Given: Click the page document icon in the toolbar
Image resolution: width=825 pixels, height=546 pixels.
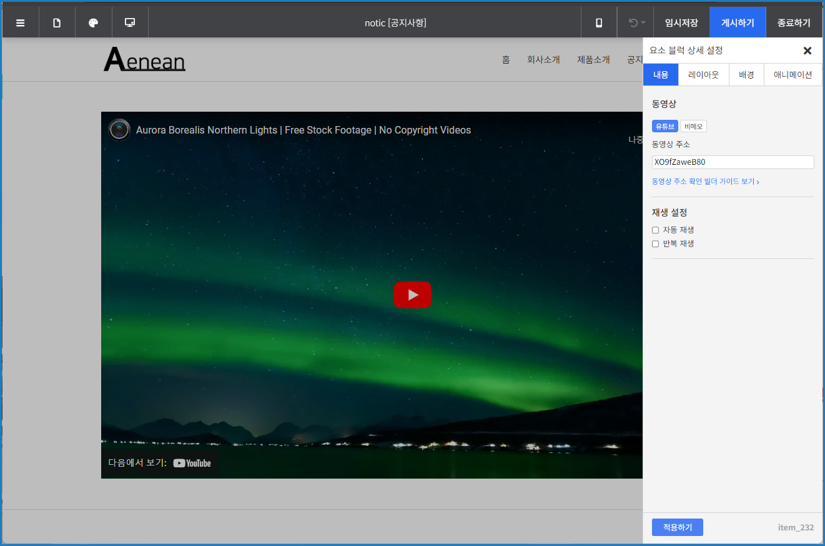Looking at the screenshot, I should click(x=57, y=23).
